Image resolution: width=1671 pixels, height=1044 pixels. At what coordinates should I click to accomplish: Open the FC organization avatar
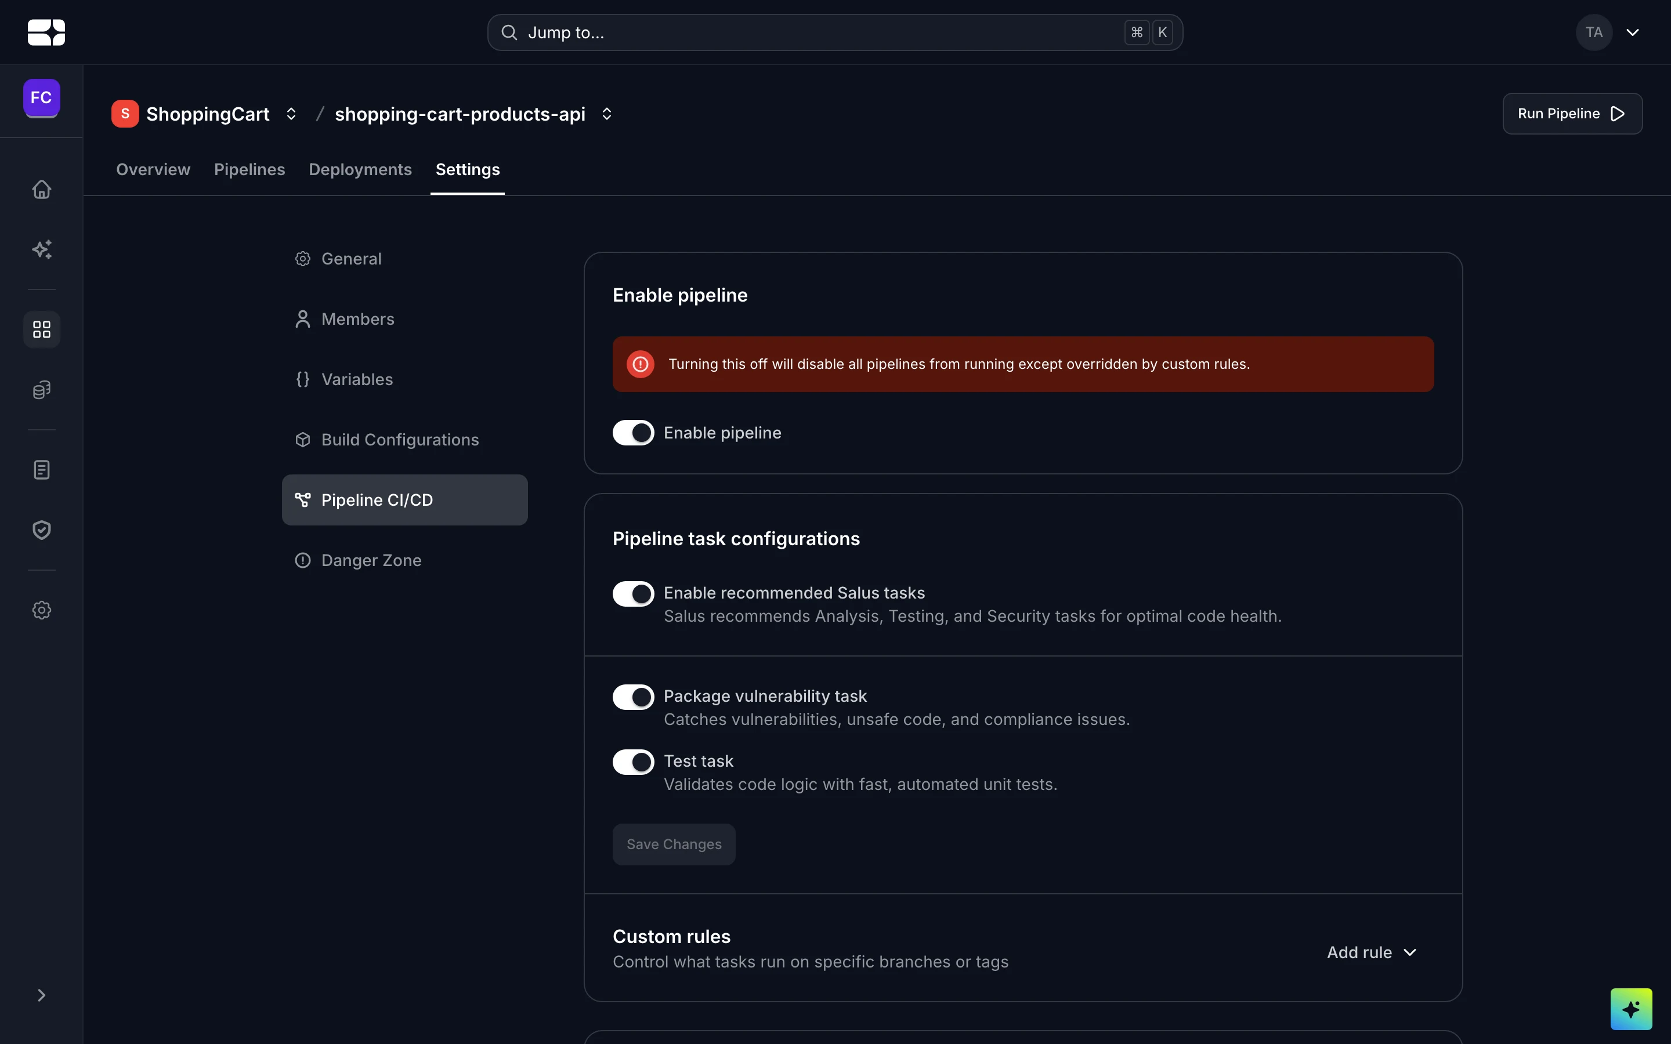[41, 97]
